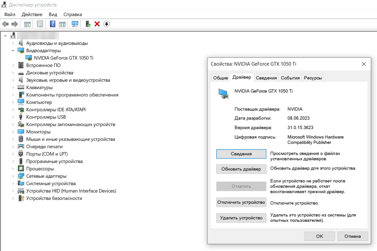The width and height of the screenshot is (377, 251).
Task: Confirm the dialog with OK
Action: coord(320,236)
